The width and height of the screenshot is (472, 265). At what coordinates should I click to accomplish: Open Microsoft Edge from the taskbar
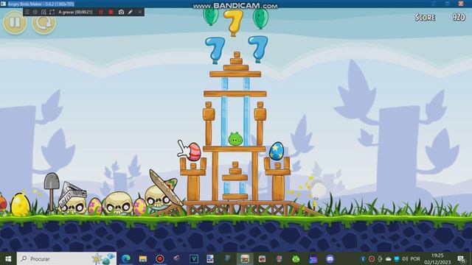126,258
